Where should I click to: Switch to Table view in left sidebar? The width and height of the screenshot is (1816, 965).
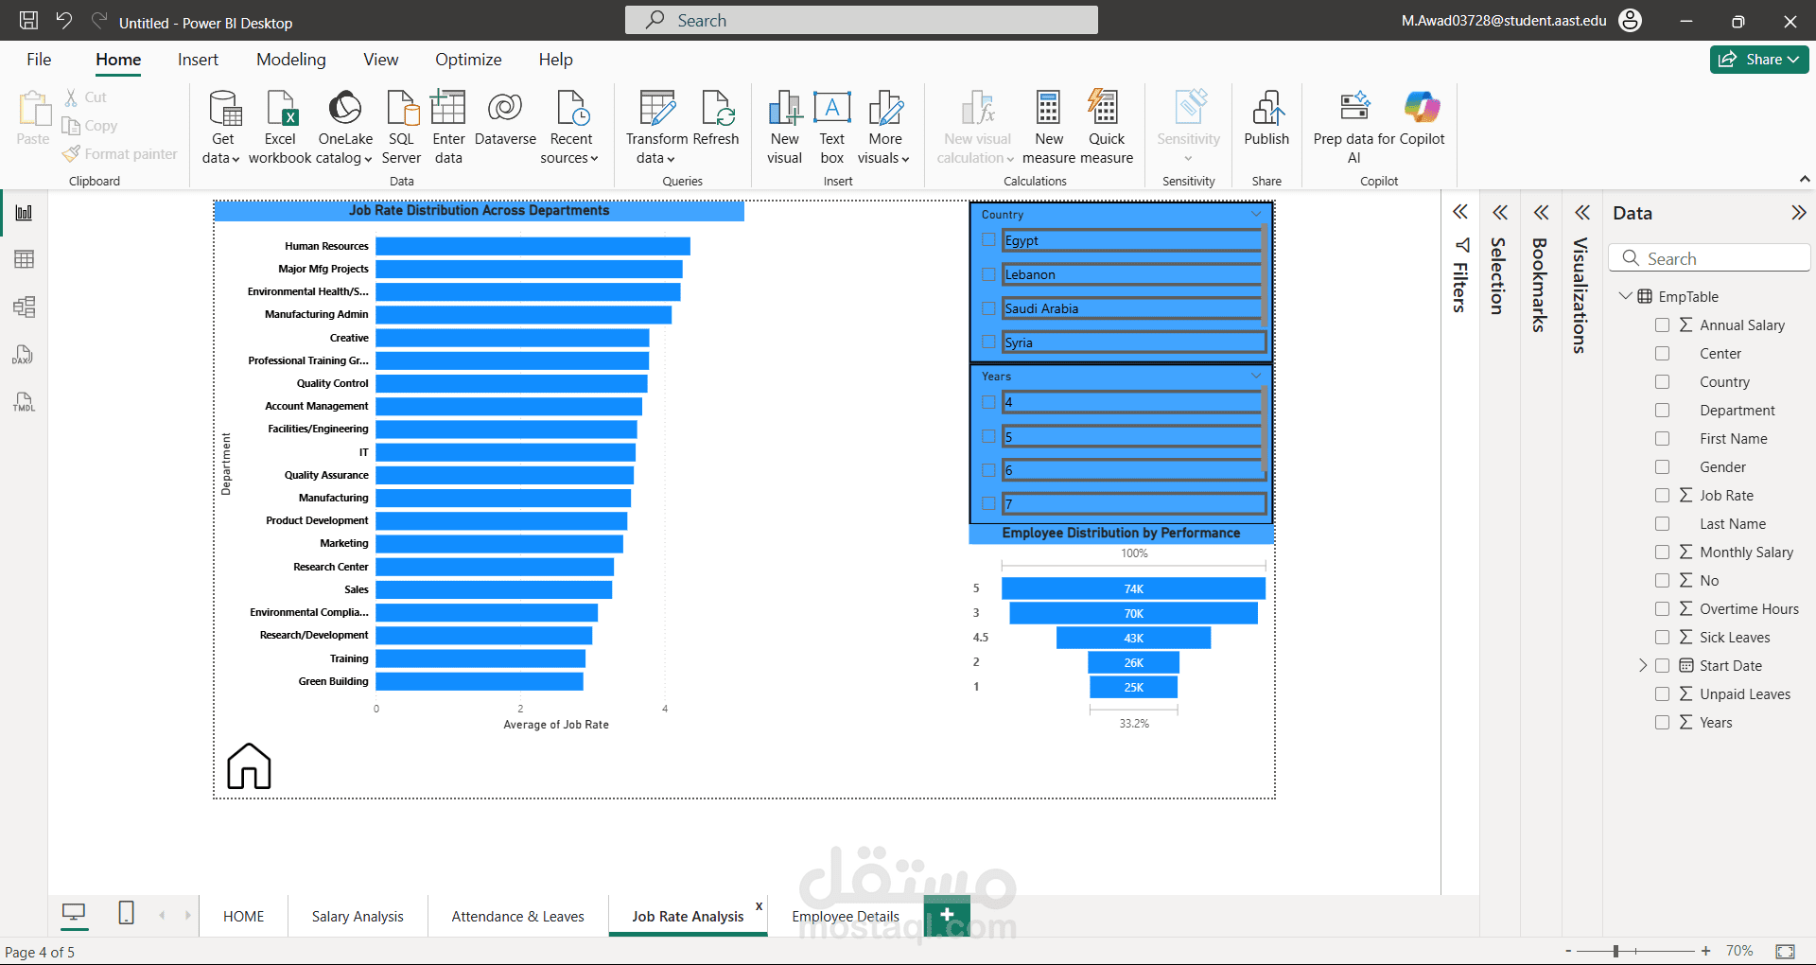pos(25,259)
